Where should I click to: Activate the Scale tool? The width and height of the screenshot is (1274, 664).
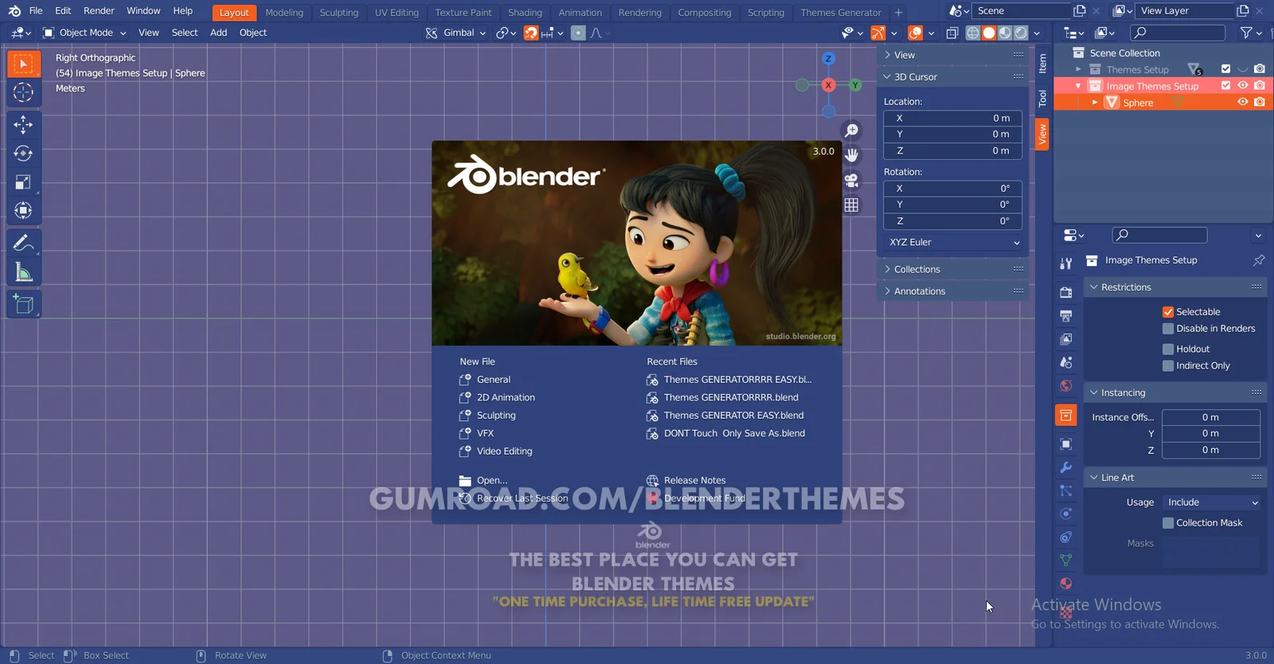[x=23, y=182]
